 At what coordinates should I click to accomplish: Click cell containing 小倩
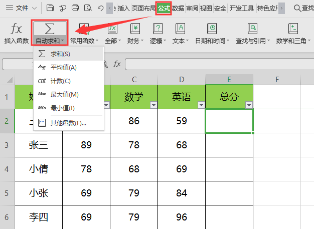coord(39,169)
